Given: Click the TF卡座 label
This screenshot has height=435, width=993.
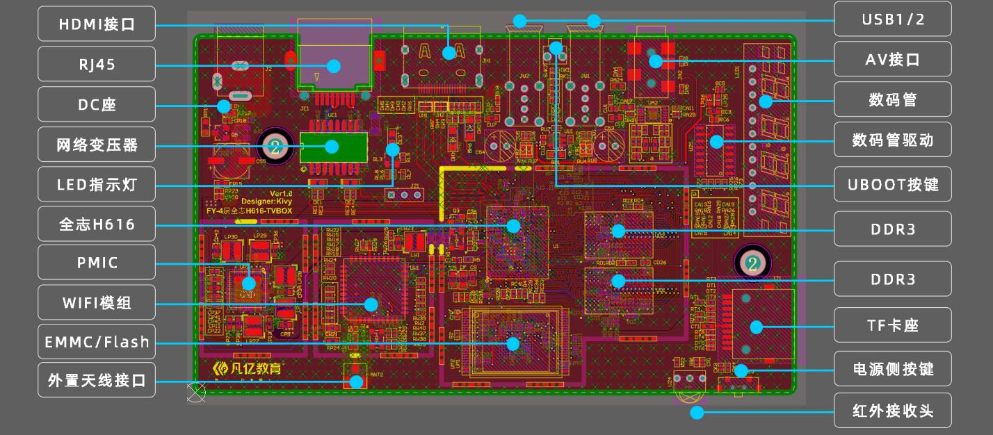Looking at the screenshot, I should [893, 325].
